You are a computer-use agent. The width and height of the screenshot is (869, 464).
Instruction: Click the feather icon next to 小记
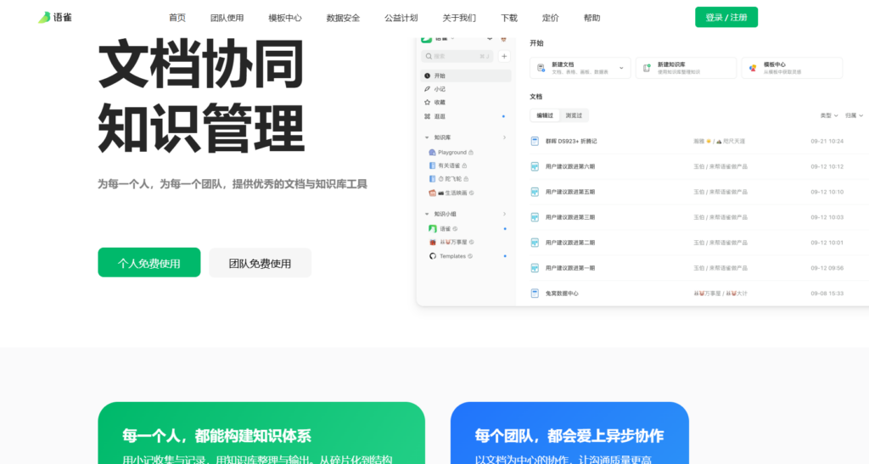pyautogui.click(x=427, y=89)
